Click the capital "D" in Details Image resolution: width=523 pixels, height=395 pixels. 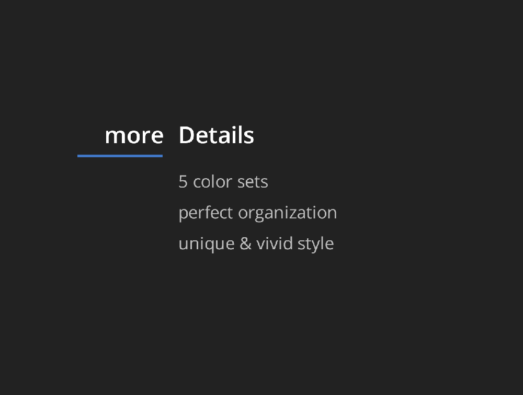186,135
